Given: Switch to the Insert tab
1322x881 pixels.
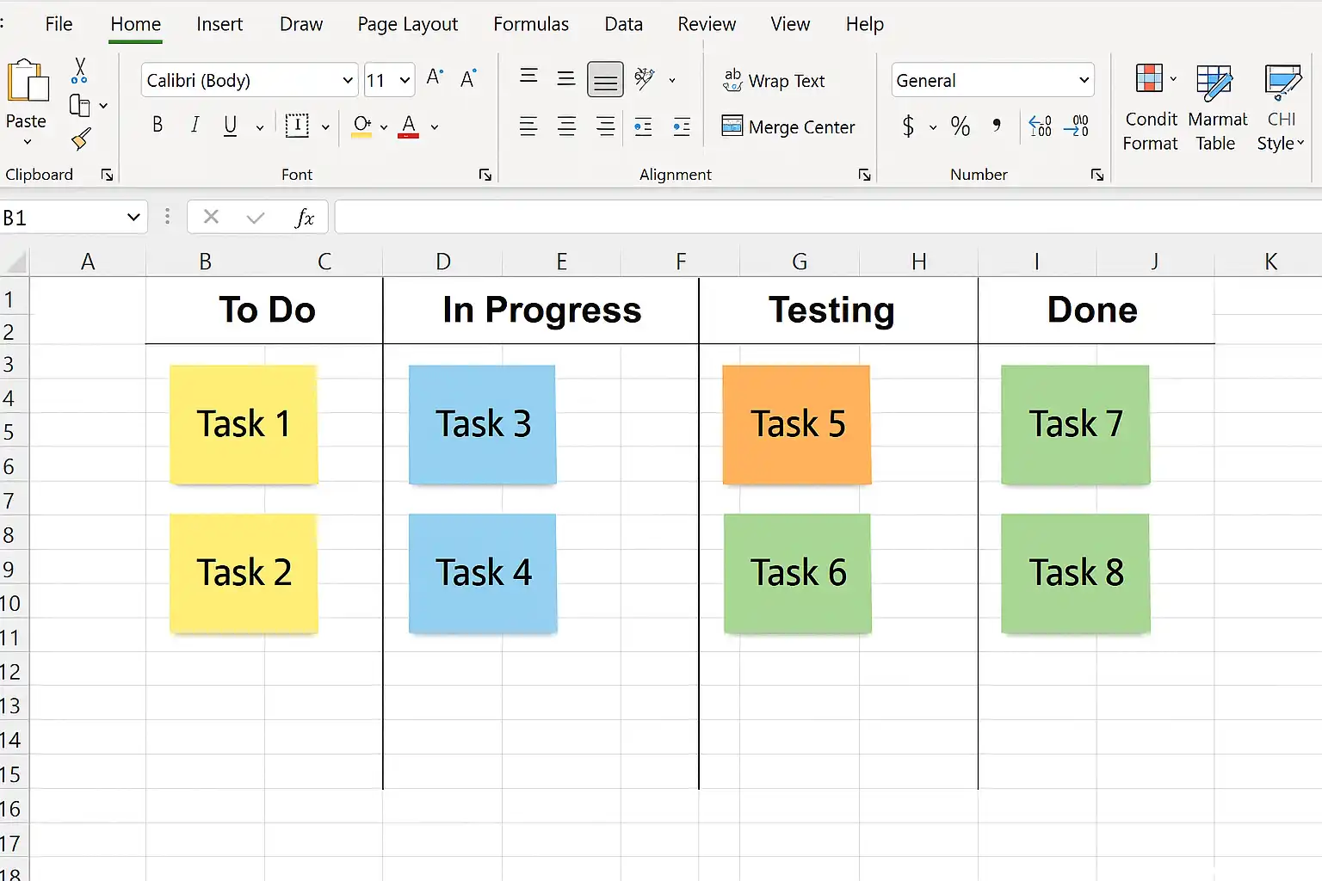Looking at the screenshot, I should tap(219, 24).
